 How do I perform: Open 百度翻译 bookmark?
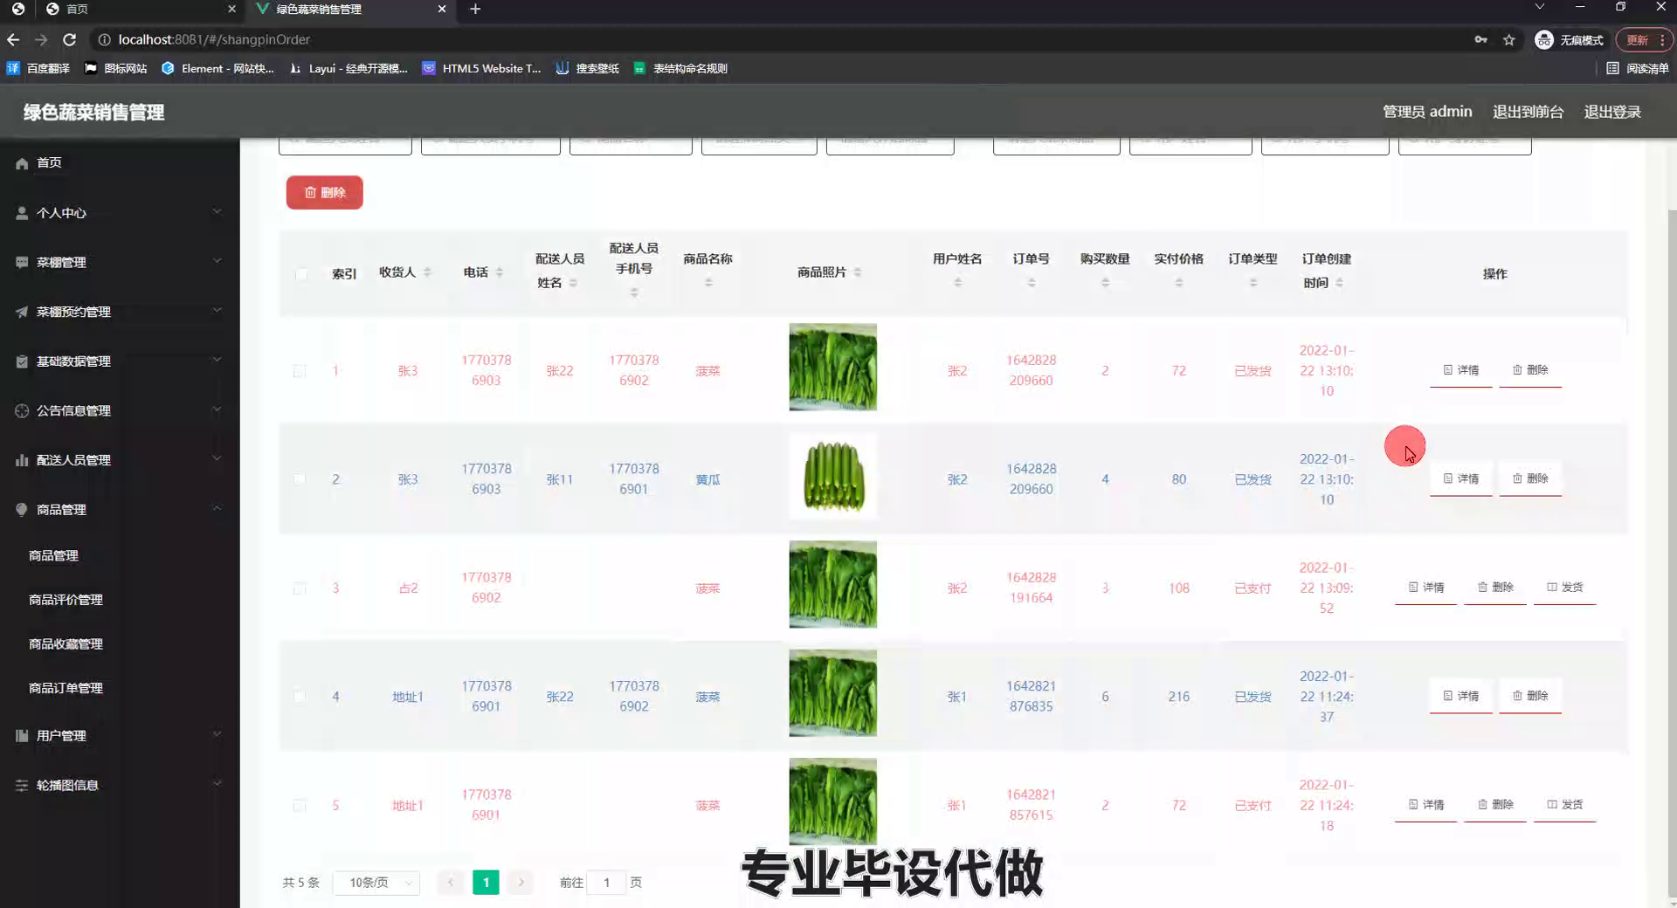point(38,68)
